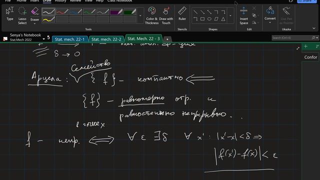Open the History ribbon tab

60,1
